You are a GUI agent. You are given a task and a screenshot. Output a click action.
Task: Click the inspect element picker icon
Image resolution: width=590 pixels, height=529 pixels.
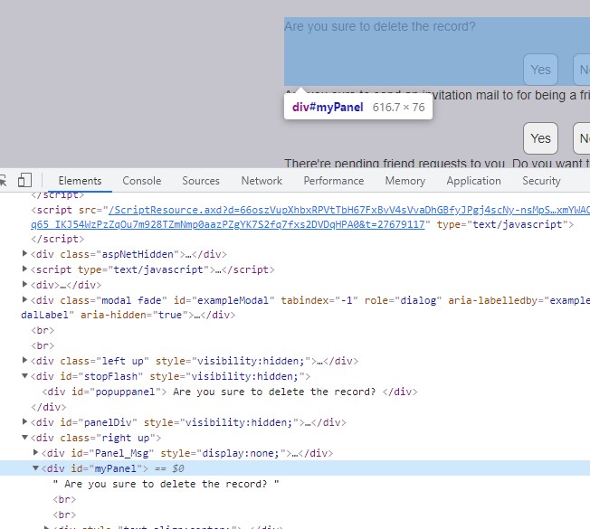coord(3,181)
